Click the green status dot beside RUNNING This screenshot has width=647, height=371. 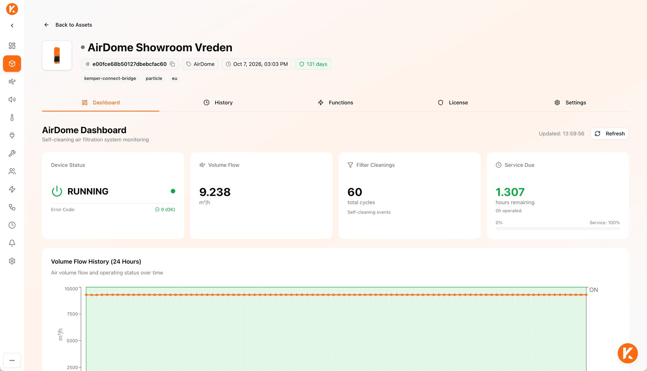[173, 191]
